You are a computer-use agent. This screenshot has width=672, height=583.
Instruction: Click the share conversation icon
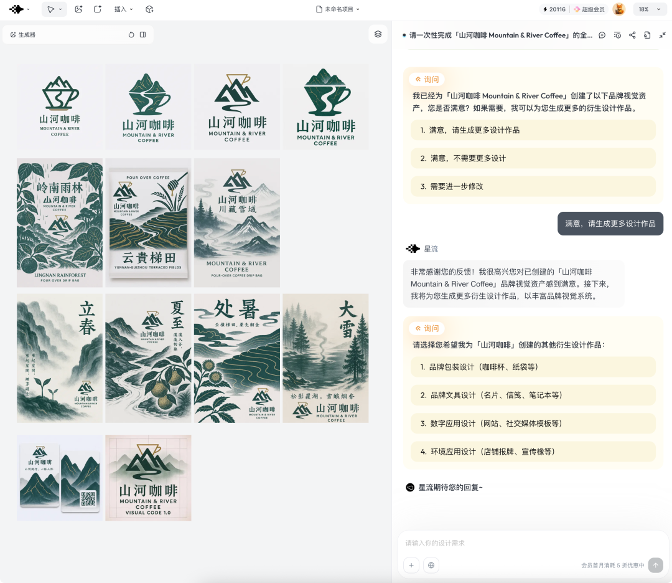click(x=632, y=35)
